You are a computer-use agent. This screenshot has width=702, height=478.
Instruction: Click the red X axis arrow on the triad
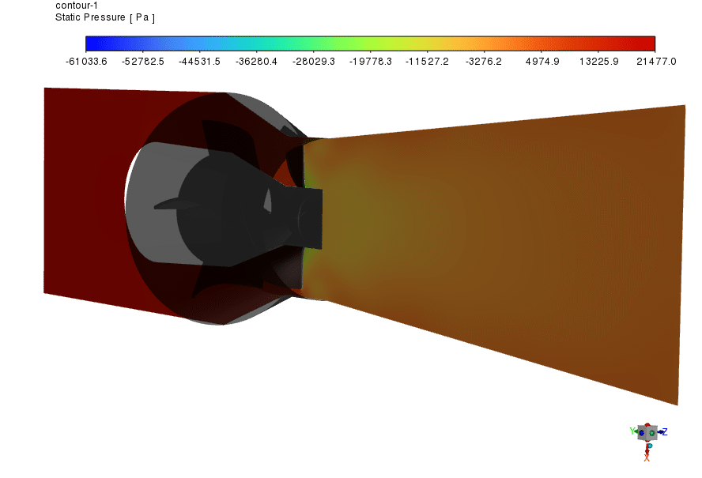pos(647,450)
